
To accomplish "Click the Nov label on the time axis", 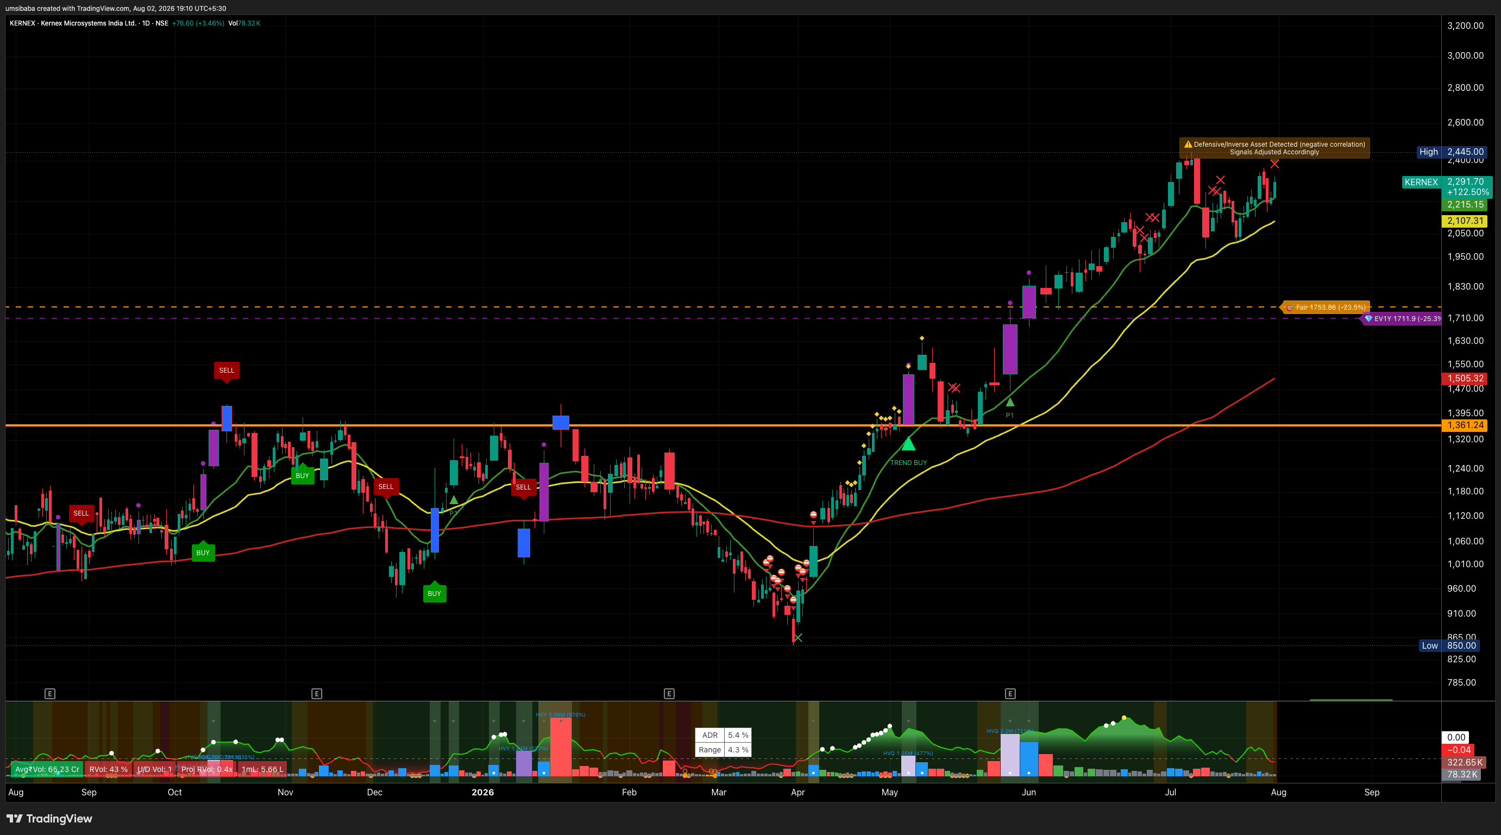I will coord(286,793).
